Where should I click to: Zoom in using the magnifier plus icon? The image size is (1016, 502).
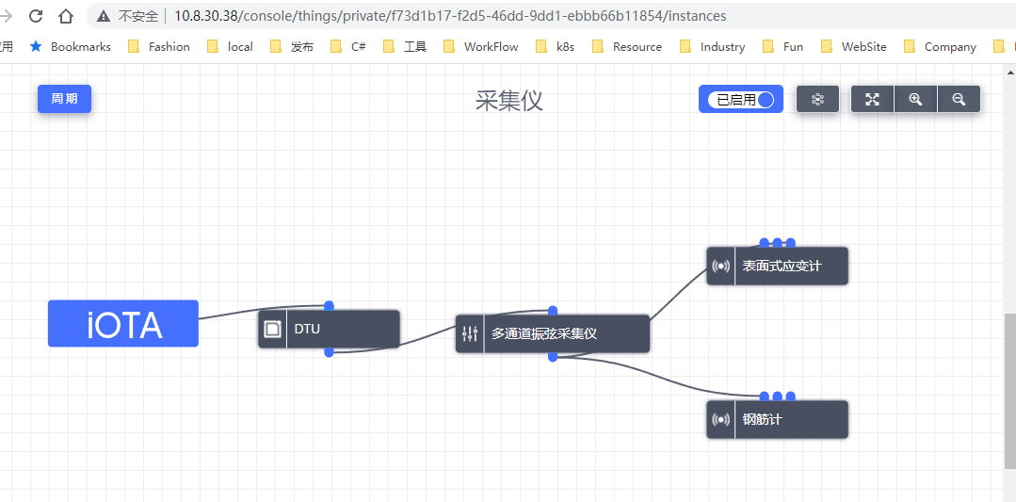(x=915, y=100)
